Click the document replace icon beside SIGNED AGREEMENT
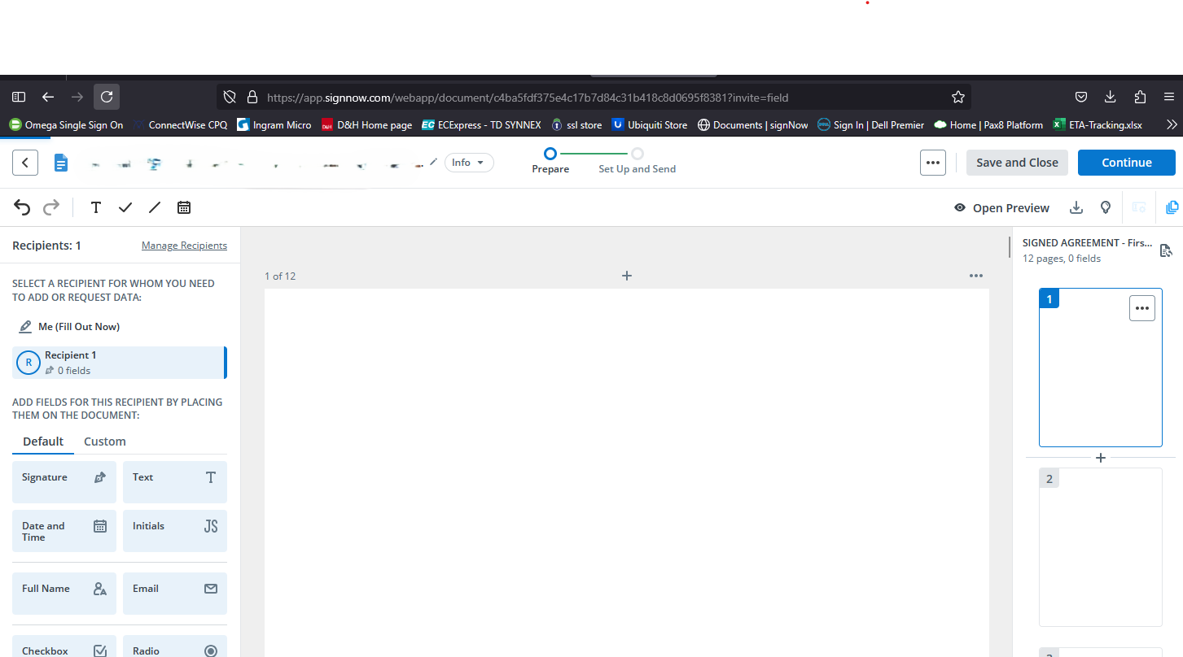 tap(1166, 250)
